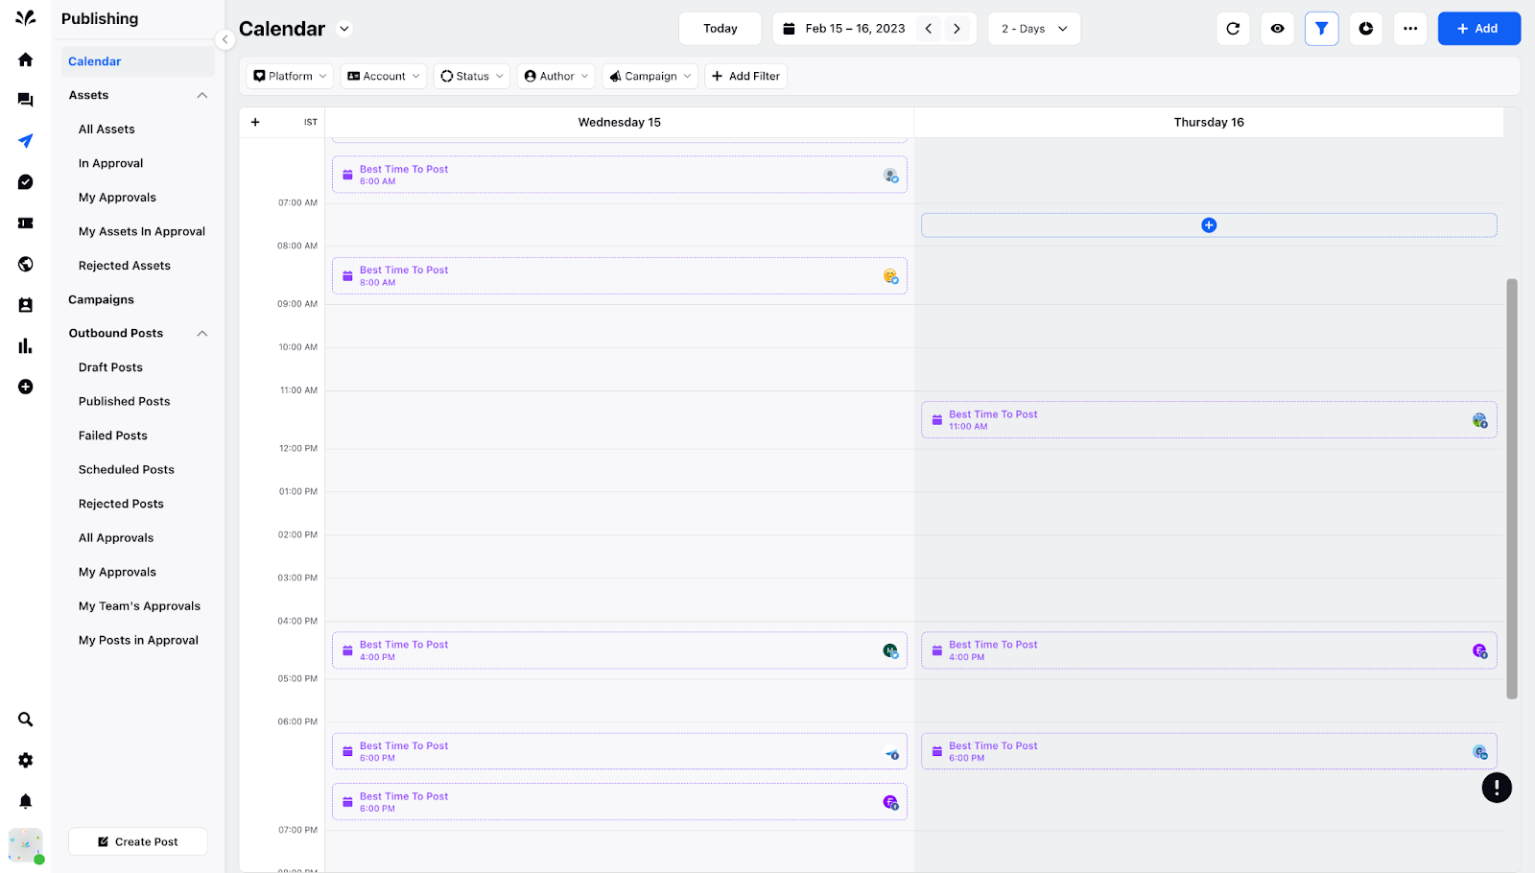Click the Thursday 16 column header
Image resolution: width=1535 pixels, height=873 pixels.
tap(1209, 122)
